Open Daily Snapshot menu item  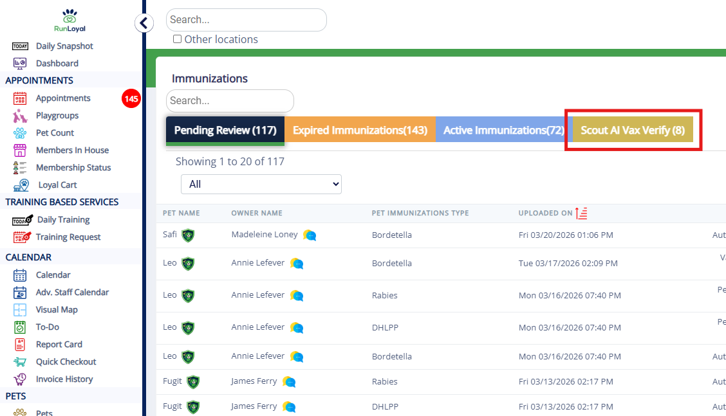point(64,46)
